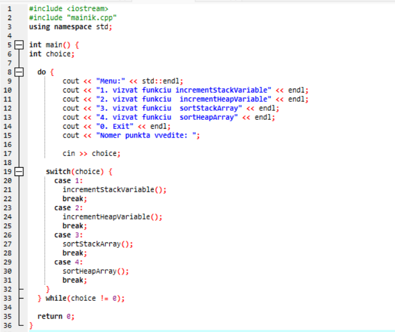Image resolution: width=395 pixels, height=332 pixels.
Task: Click the "0. Exit" string literal
Action: (115, 126)
